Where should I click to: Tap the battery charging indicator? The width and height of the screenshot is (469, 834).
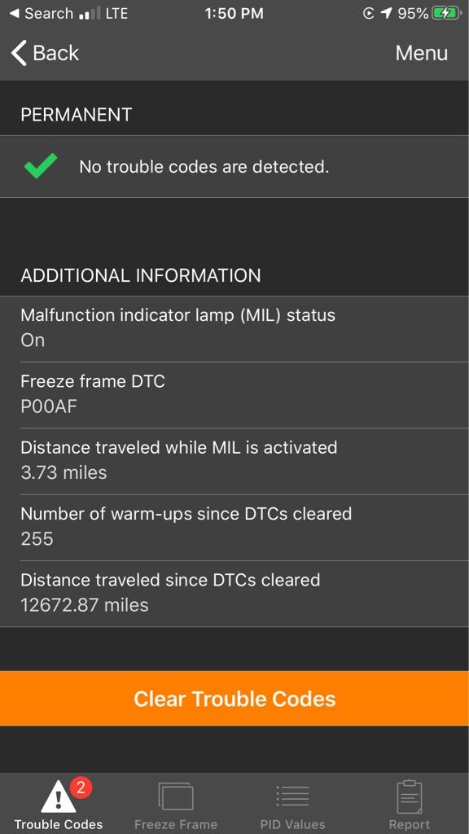446,13
